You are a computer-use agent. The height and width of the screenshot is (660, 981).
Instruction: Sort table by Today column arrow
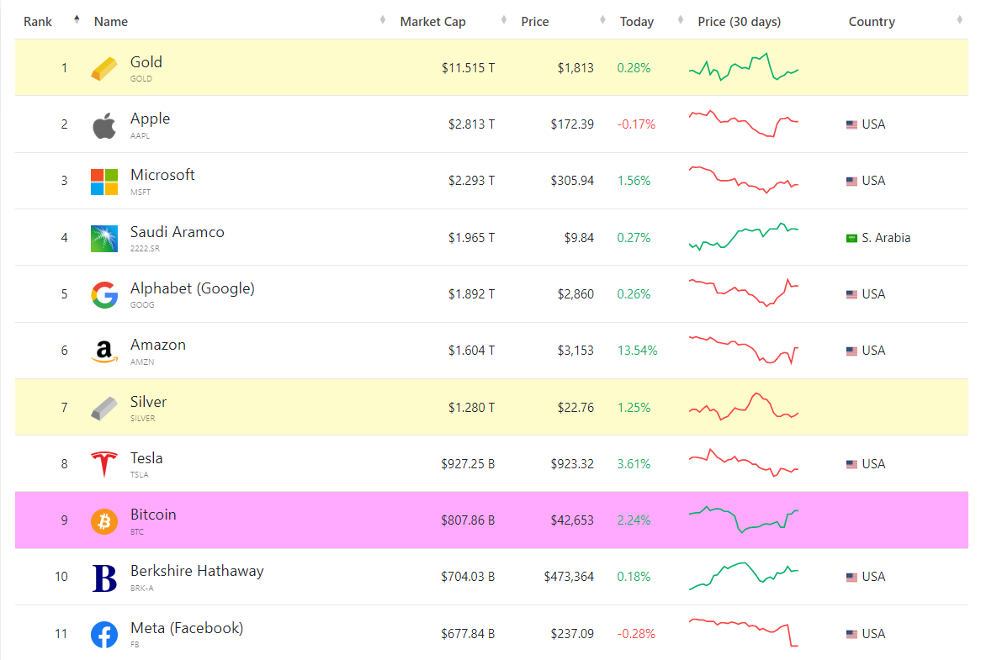[x=680, y=20]
